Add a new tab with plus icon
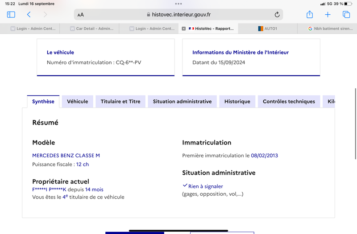Screen dimensions: 357x234 (x=328, y=15)
